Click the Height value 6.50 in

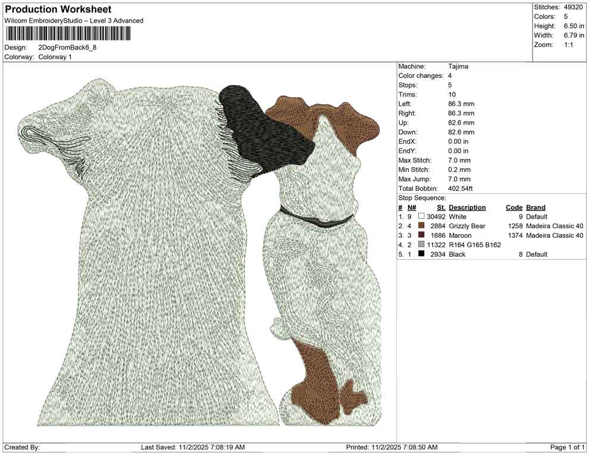pyautogui.click(x=574, y=26)
